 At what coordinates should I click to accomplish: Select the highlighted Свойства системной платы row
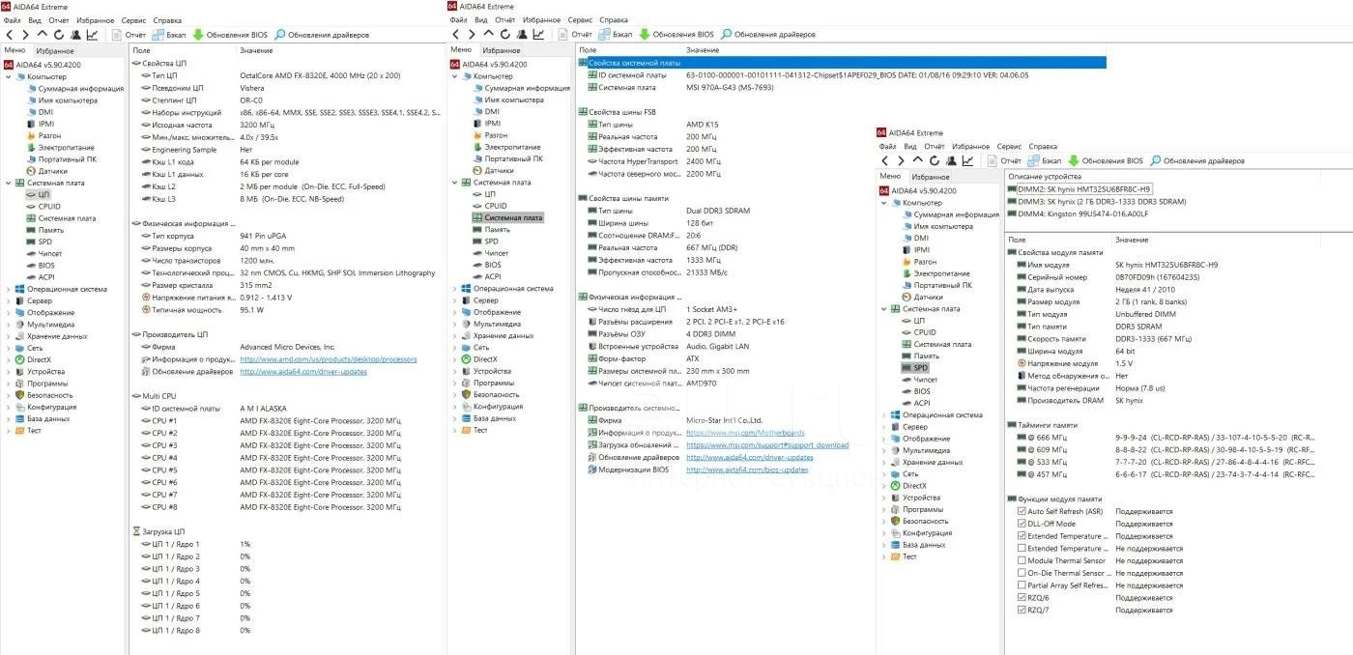(841, 63)
